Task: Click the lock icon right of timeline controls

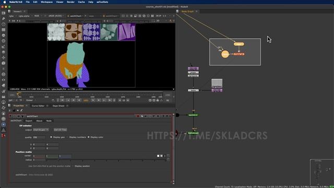Action: (158, 100)
